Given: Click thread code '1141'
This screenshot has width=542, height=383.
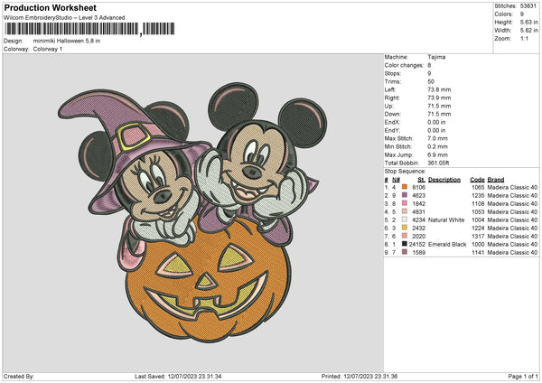Looking at the screenshot, I should pyautogui.click(x=478, y=253).
